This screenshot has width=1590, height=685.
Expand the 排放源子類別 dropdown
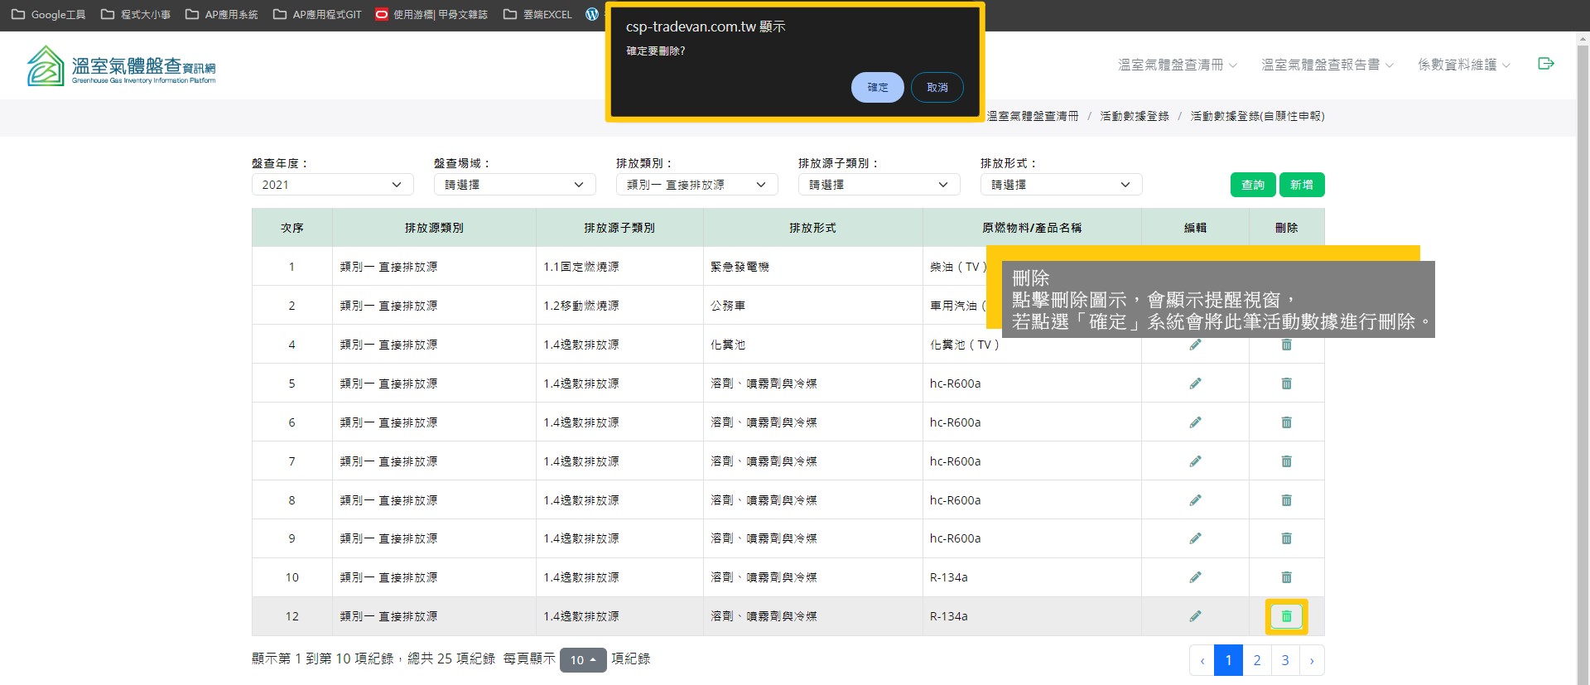tap(879, 185)
